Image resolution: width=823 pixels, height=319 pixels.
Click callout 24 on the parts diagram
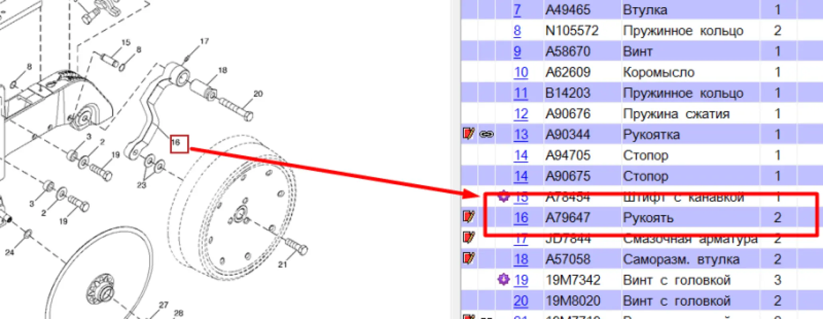(x=10, y=252)
